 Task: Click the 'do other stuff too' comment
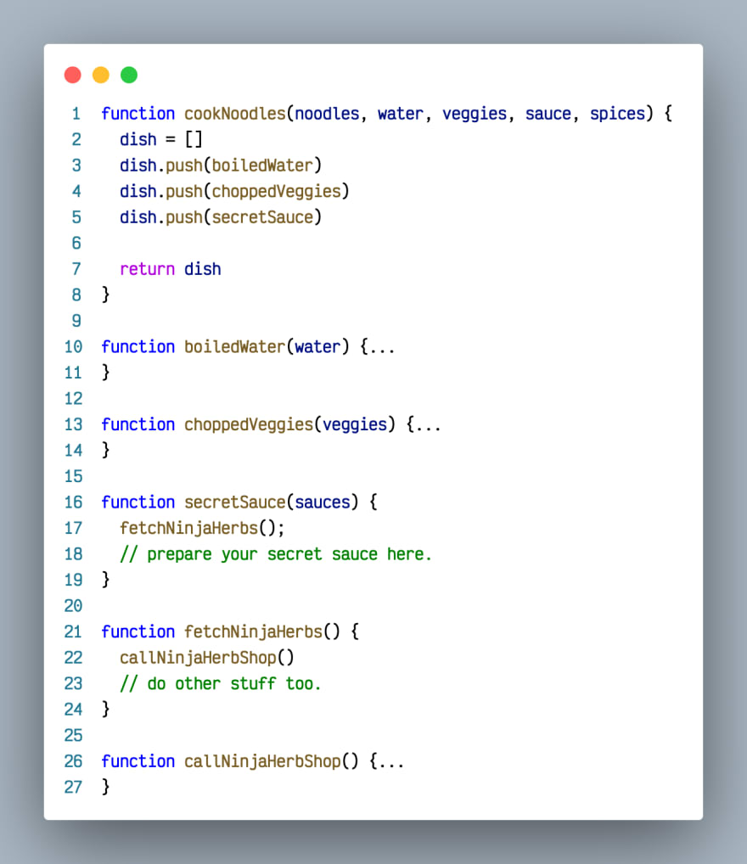tap(220, 684)
